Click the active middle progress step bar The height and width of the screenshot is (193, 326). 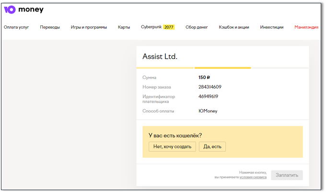222,68
